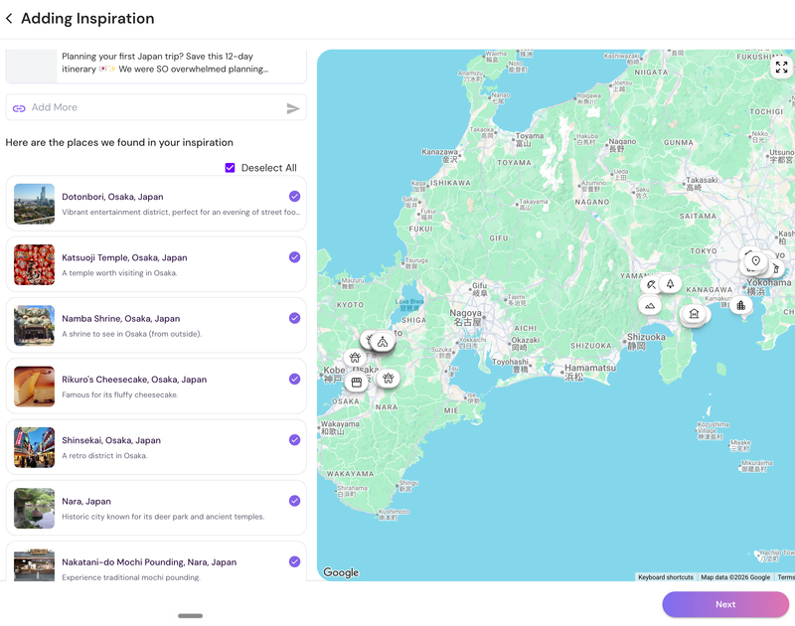Uncheck the Deselect All checkbox
Screen dimensions: 795x626
(230, 168)
